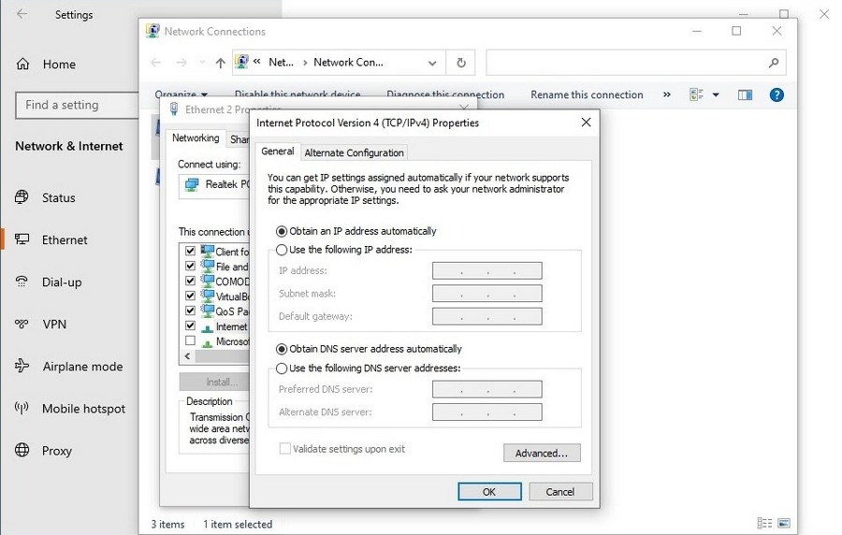Click Settings back arrow
Image resolution: width=842 pixels, height=535 pixels.
[x=22, y=14]
